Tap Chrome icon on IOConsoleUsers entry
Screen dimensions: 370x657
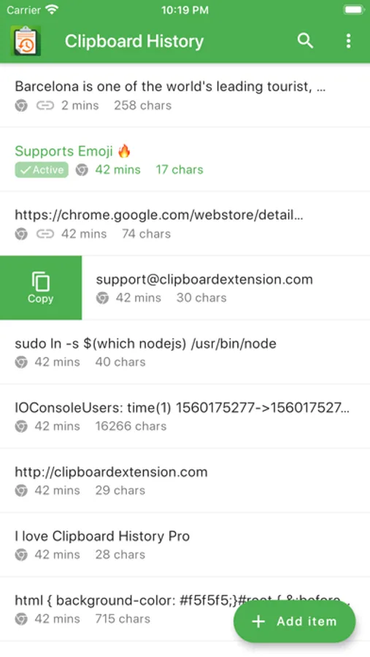[21, 426]
